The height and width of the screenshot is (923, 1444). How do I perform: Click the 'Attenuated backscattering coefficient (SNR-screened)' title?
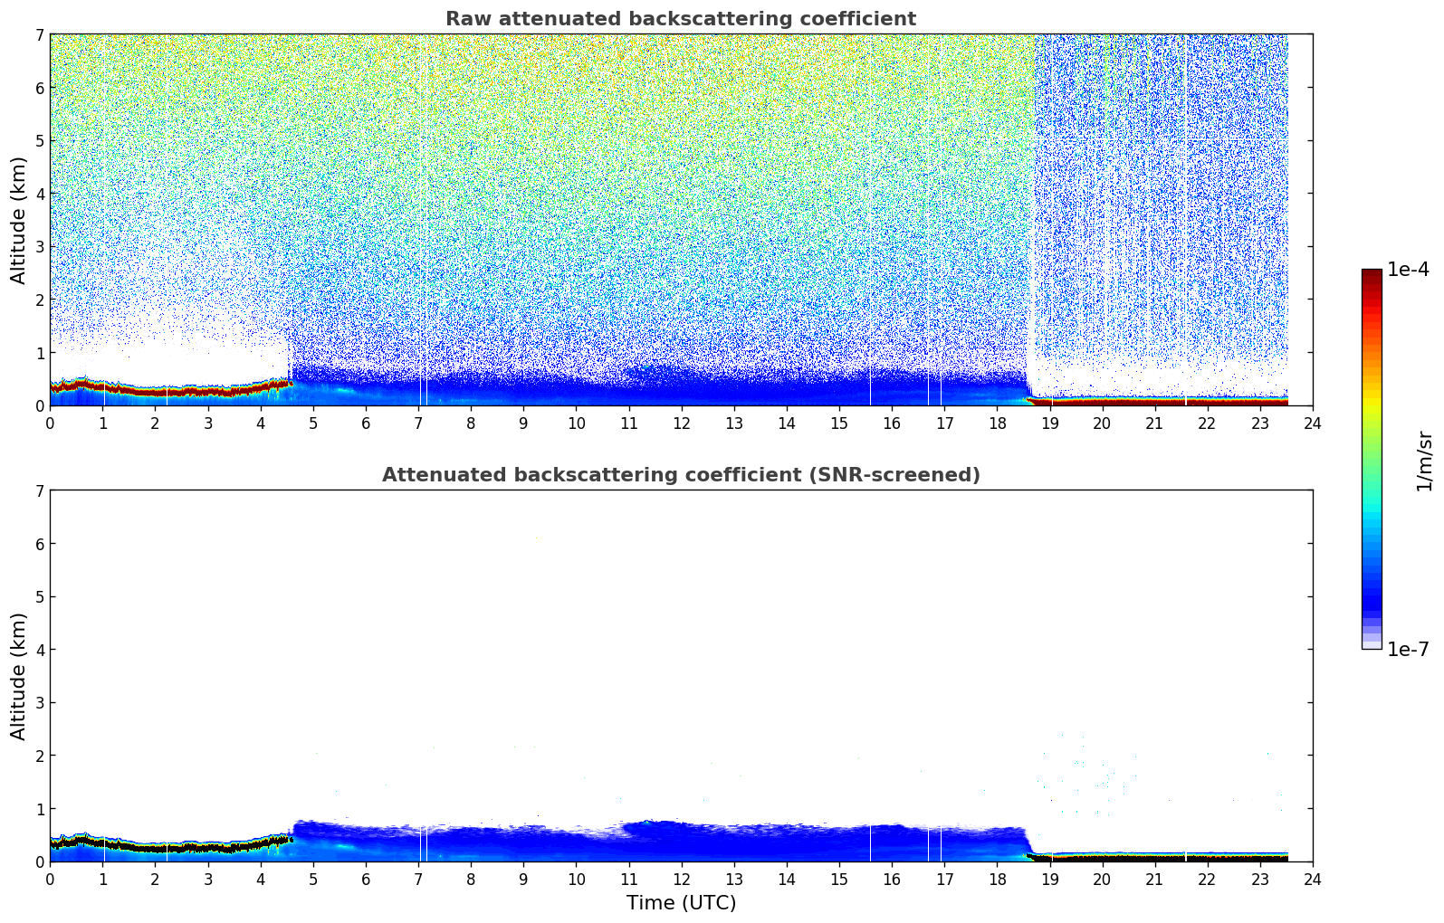click(x=681, y=475)
